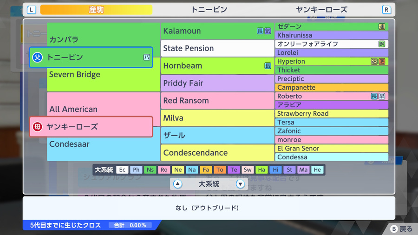Select the Milva pedigree cell

[x=217, y=118]
